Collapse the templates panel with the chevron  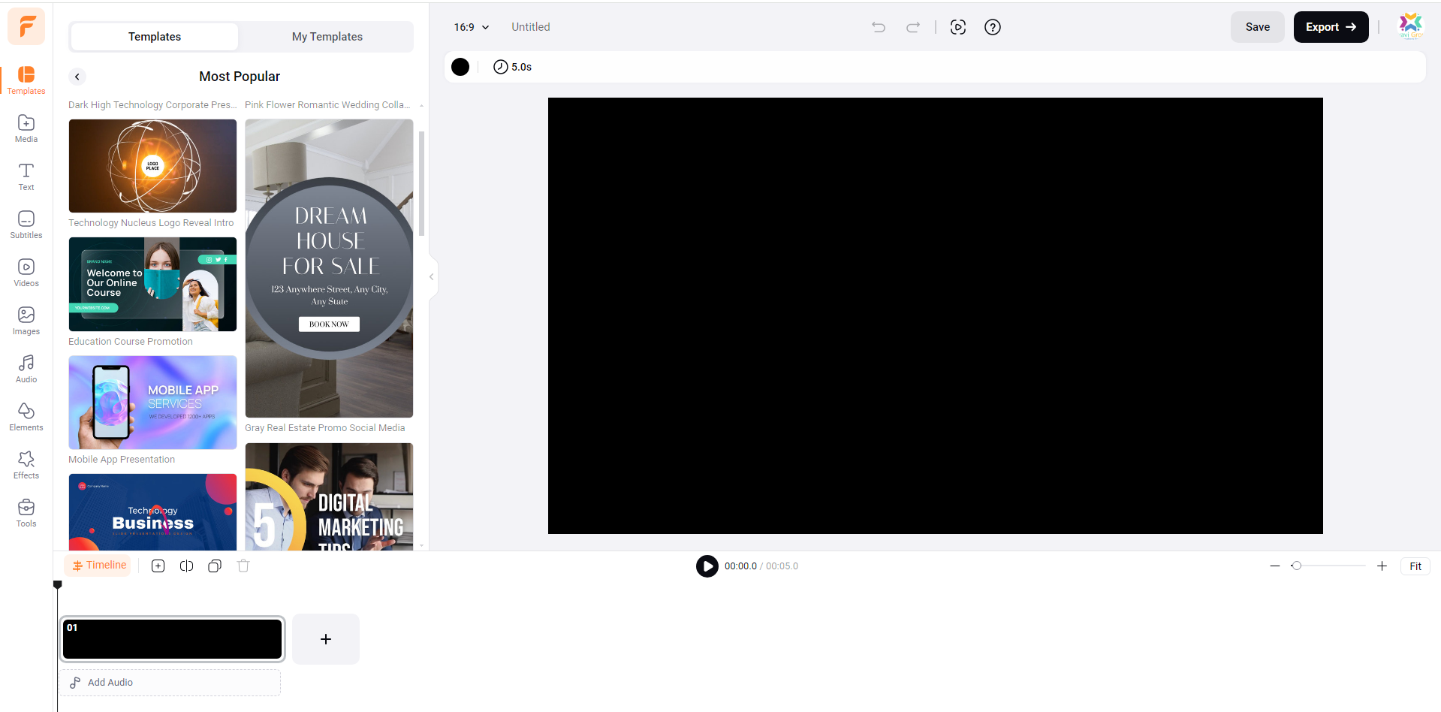[430, 277]
